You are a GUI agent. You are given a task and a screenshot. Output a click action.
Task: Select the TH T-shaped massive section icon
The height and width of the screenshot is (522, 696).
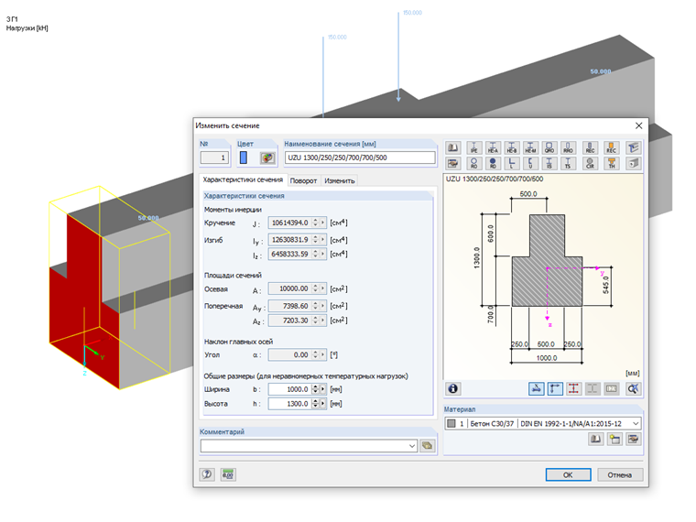tap(611, 163)
